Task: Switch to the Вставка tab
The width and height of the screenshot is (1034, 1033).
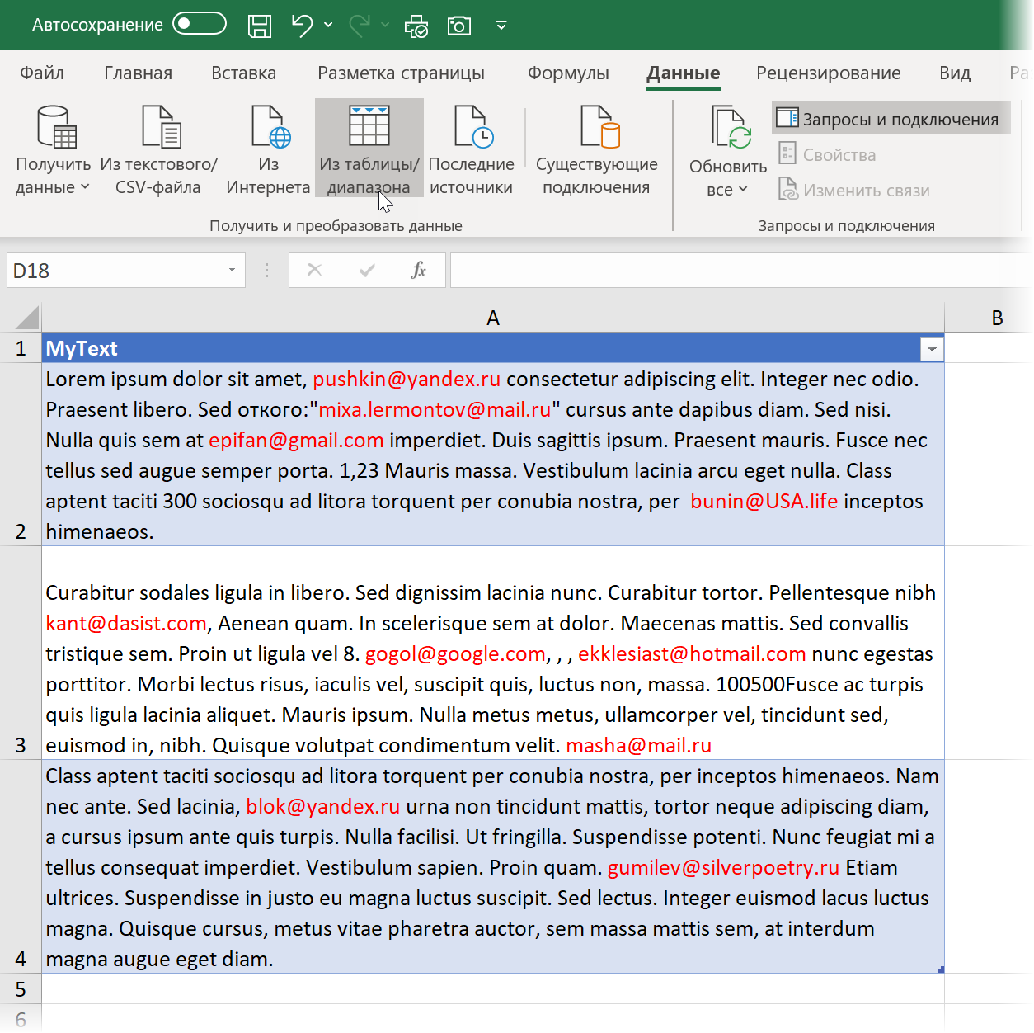Action: 243,73
